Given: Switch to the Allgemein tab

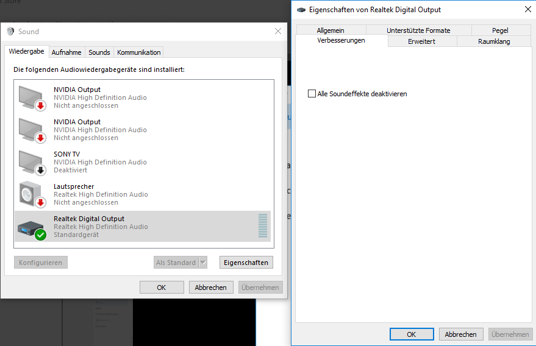Looking at the screenshot, I should pyautogui.click(x=331, y=30).
